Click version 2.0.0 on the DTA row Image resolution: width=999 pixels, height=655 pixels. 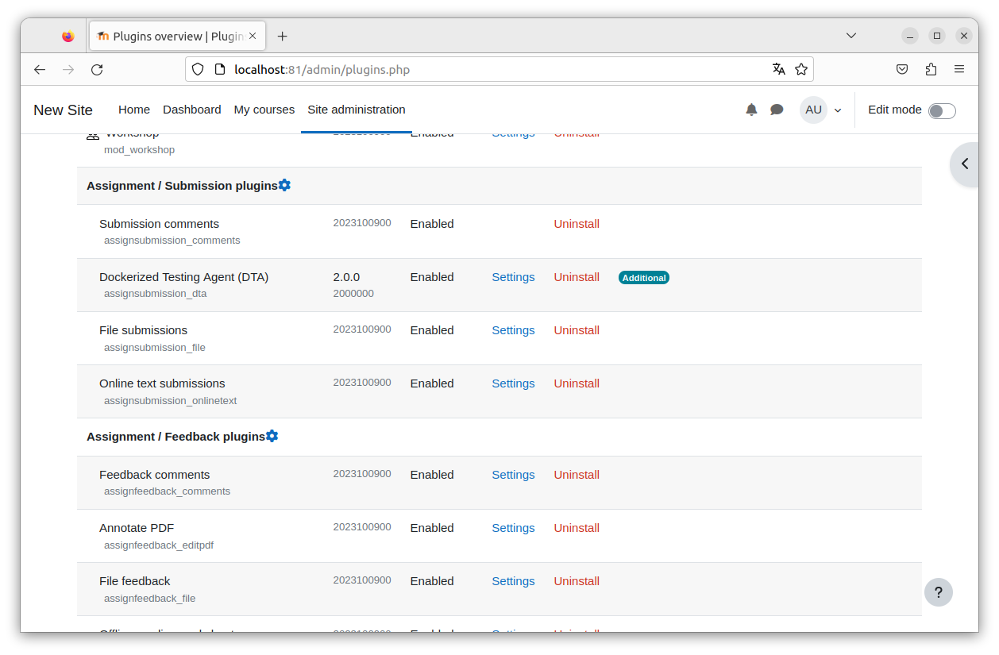tap(346, 277)
